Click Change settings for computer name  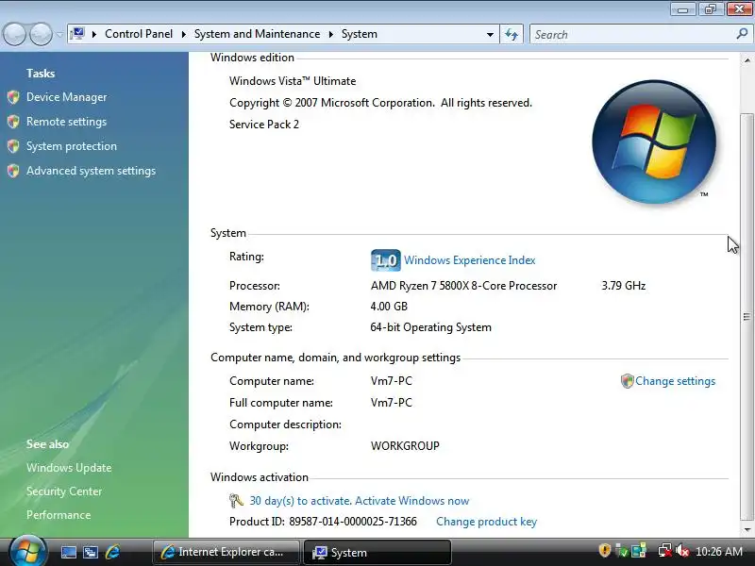pos(675,381)
